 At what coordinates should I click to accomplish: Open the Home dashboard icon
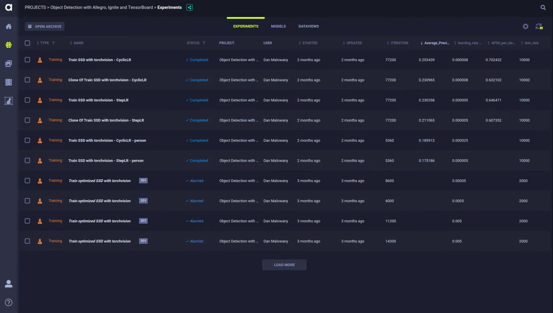[9, 26]
